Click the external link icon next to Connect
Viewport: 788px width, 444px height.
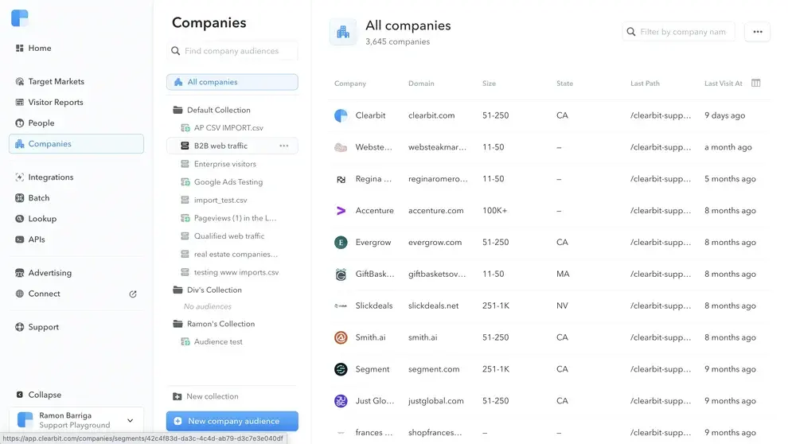coord(133,294)
